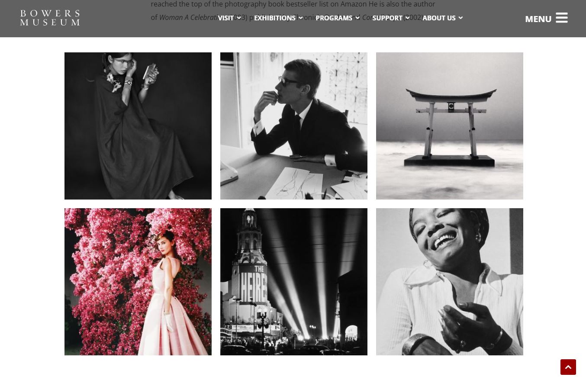Open the hamburger MENU icon

(x=562, y=18)
